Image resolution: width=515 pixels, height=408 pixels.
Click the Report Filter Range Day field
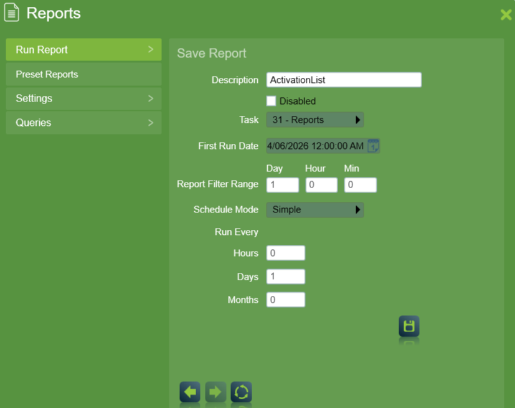pos(283,184)
